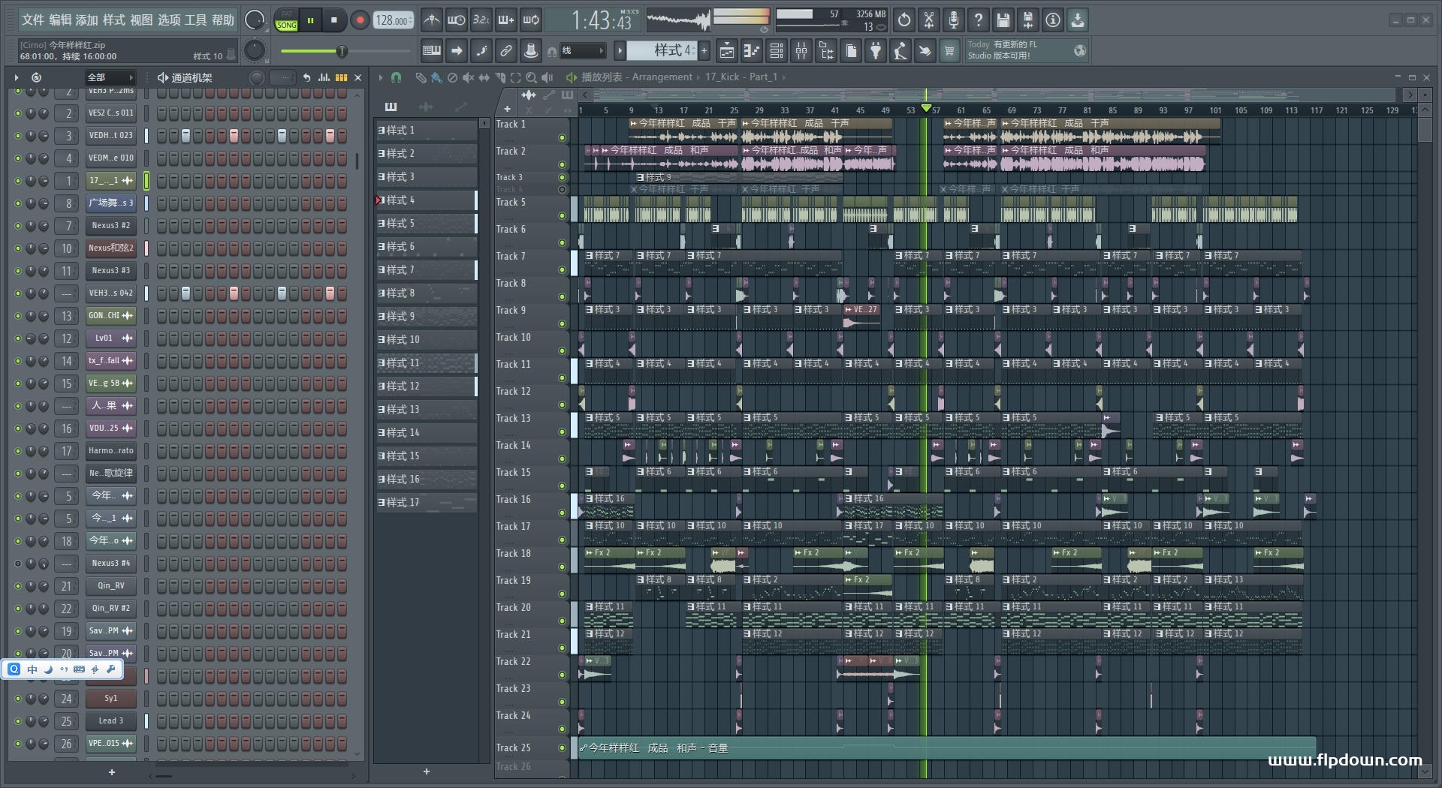The image size is (1442, 788).
Task: Open the Nexus3 #2 channel button
Action: [x=110, y=226]
